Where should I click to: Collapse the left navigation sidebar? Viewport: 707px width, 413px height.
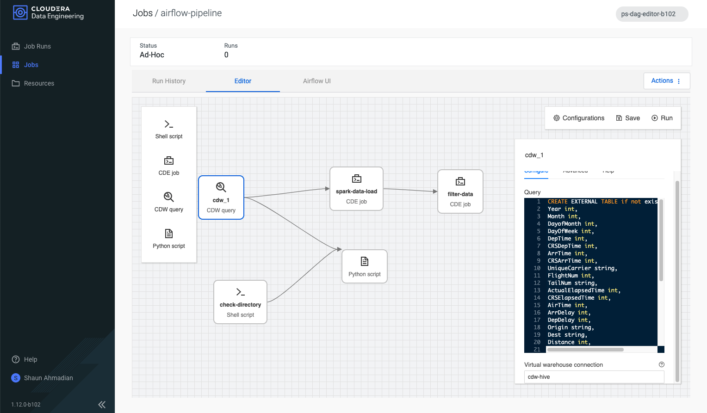(x=102, y=404)
